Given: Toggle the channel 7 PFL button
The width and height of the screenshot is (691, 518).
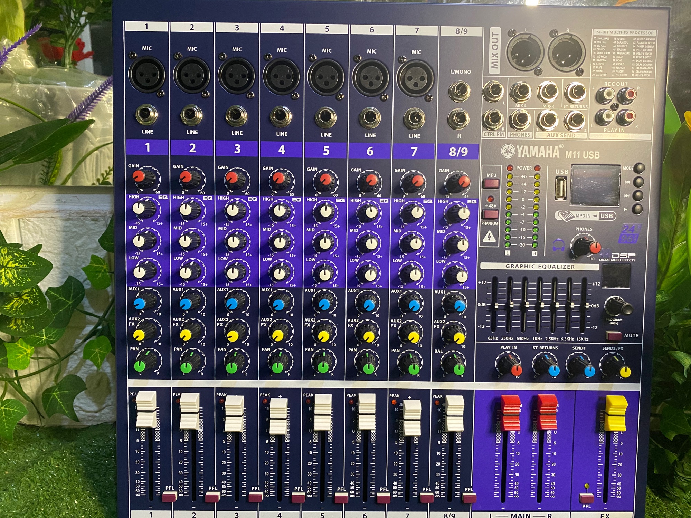Looking at the screenshot, I should click(x=427, y=498).
